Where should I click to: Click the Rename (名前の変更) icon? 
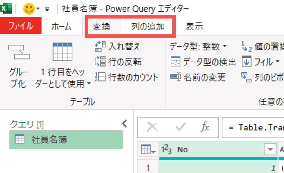(175, 77)
